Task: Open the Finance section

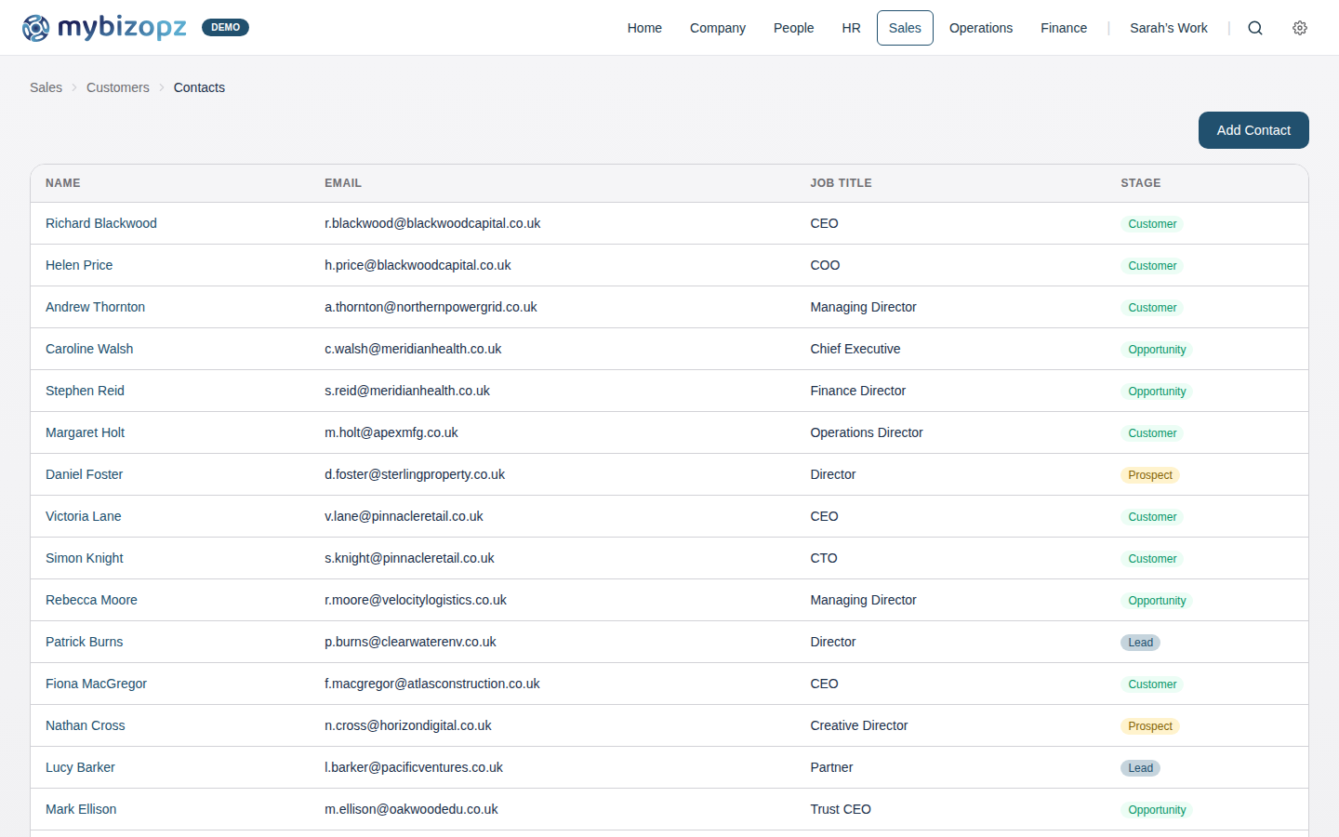Action: point(1064,28)
